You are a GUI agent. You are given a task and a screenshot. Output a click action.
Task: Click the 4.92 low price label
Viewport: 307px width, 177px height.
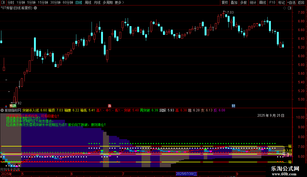click(x=18, y=103)
